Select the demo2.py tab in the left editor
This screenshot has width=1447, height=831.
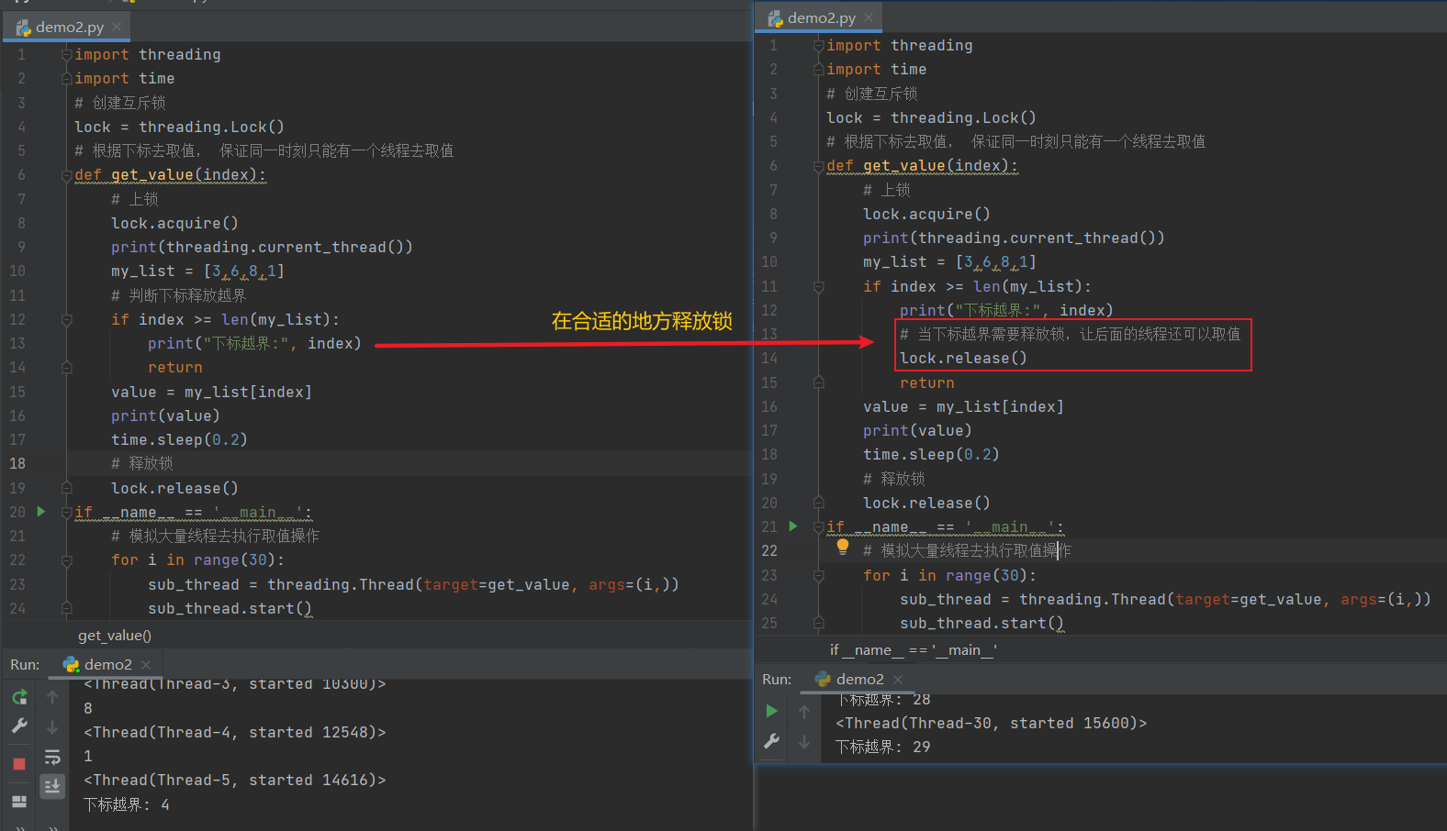click(69, 28)
